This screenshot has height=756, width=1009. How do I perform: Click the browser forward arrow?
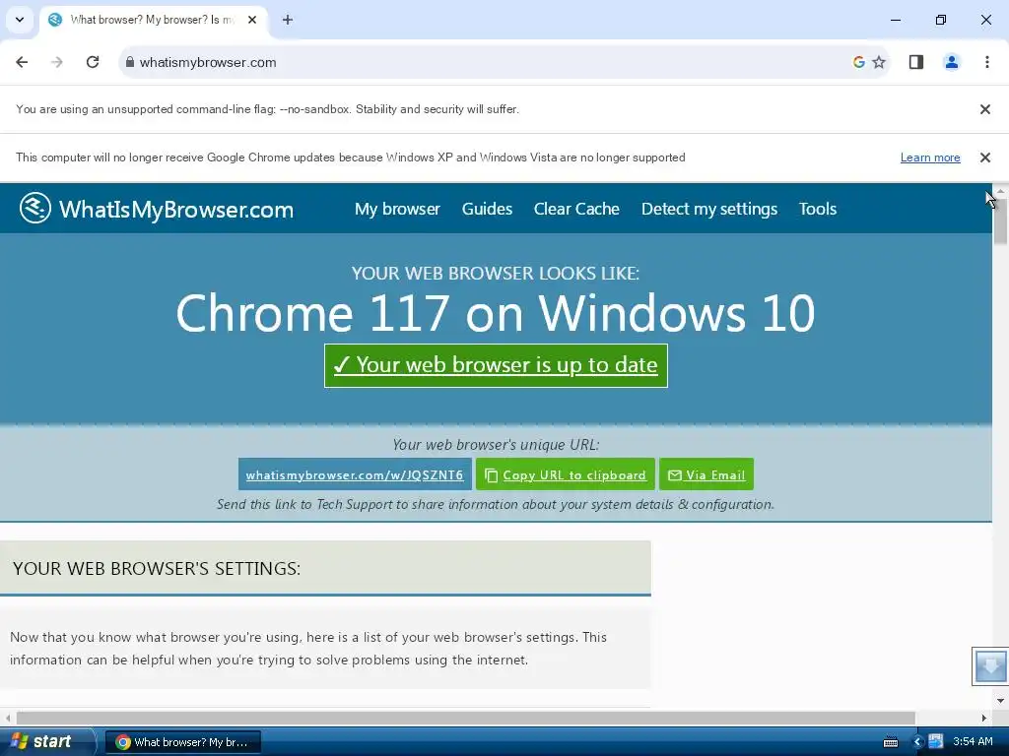click(x=57, y=62)
